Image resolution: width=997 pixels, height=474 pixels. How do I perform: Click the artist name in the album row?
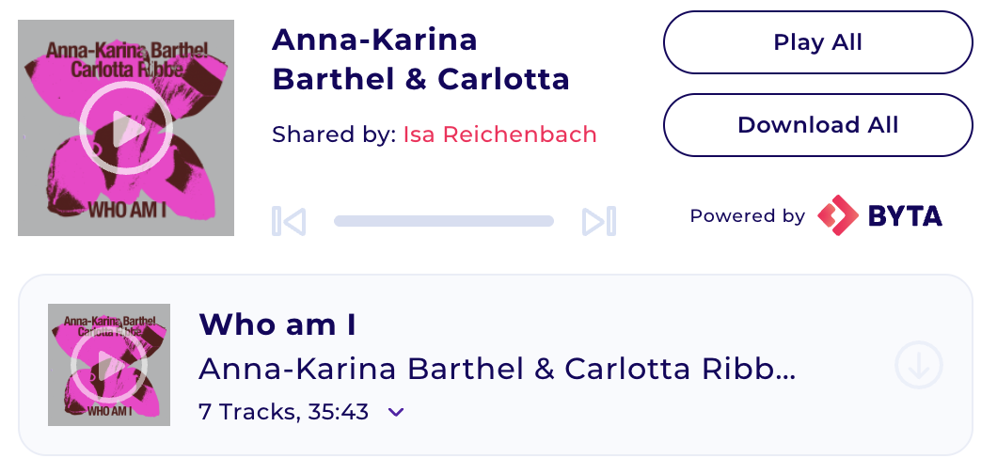[498, 370]
